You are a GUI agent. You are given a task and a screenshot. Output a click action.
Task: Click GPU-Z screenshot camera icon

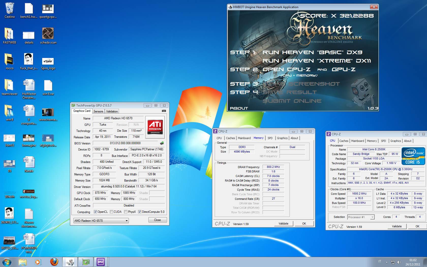pos(164,111)
